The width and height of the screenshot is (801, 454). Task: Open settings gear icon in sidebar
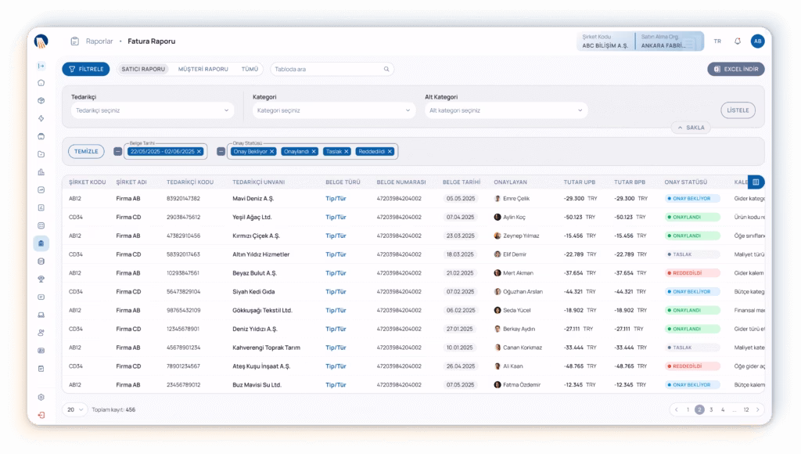click(41, 397)
